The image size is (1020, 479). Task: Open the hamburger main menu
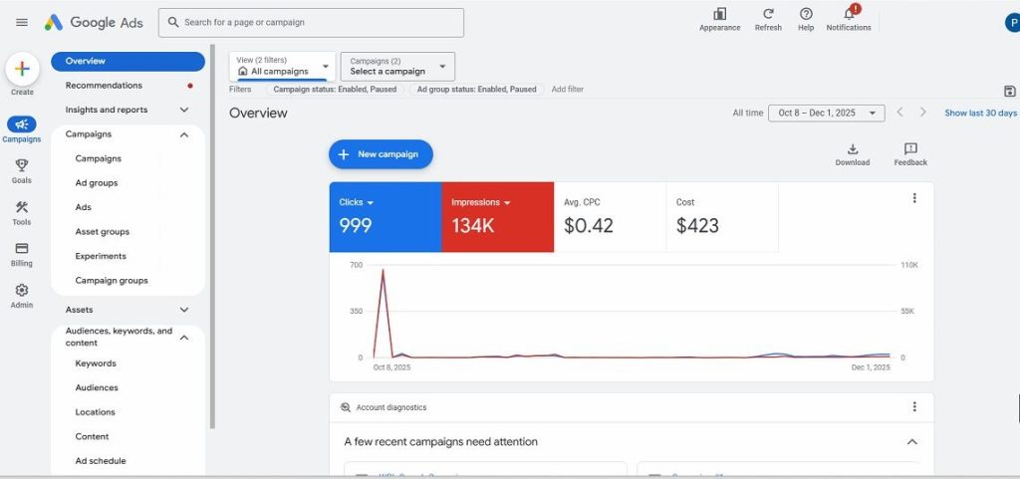22,22
